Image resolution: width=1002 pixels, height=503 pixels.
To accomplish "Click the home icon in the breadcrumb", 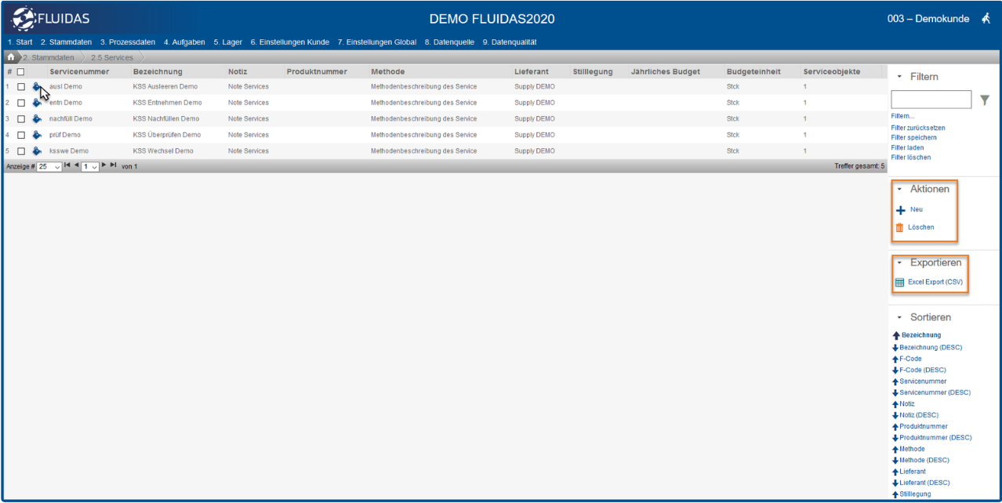I will (11, 57).
